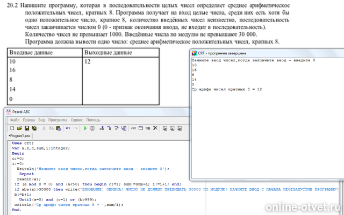Click the step over debug icon

coord(109,128)
